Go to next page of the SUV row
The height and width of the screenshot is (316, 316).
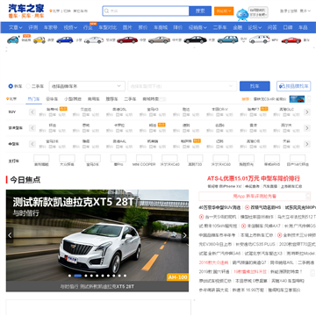tap(307, 112)
